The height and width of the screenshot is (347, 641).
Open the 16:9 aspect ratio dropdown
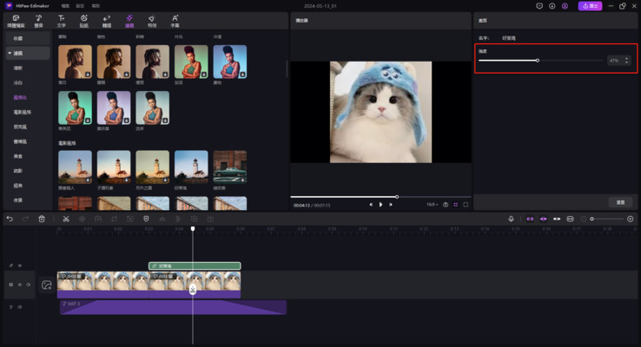coord(432,205)
